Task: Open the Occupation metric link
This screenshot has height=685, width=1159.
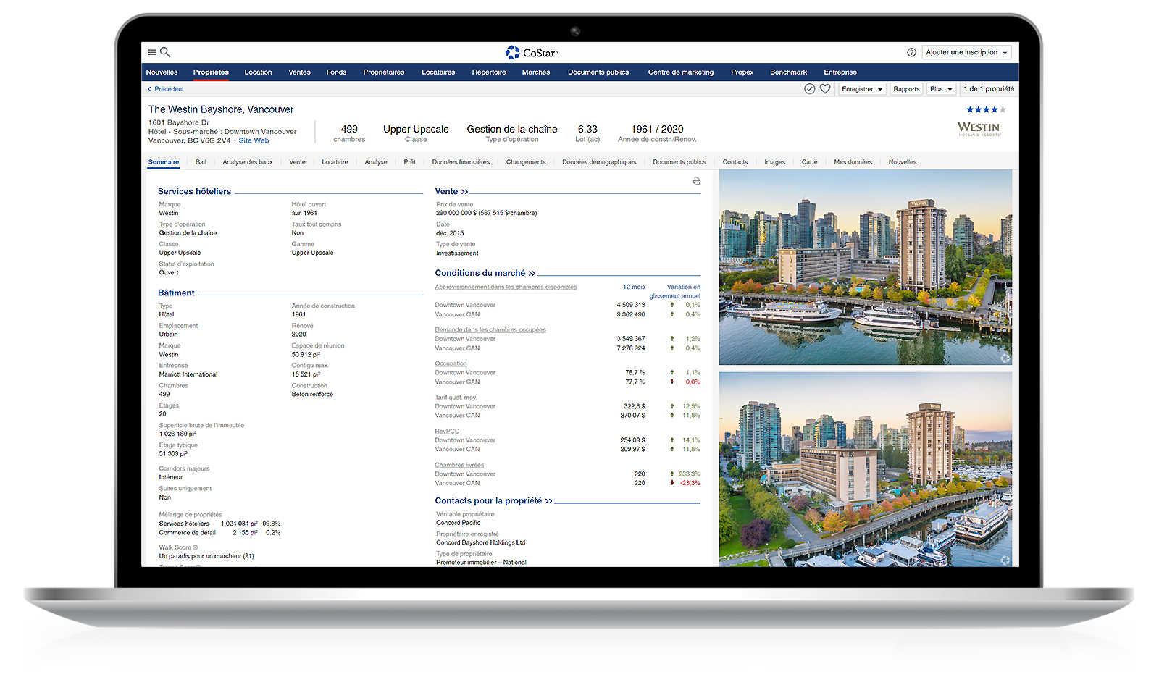Action: pyautogui.click(x=451, y=363)
